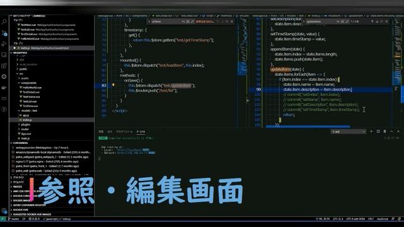Screen dimensions: 404x227
Task: Open api.js in models\test folder
Action: click(x=25, y=115)
